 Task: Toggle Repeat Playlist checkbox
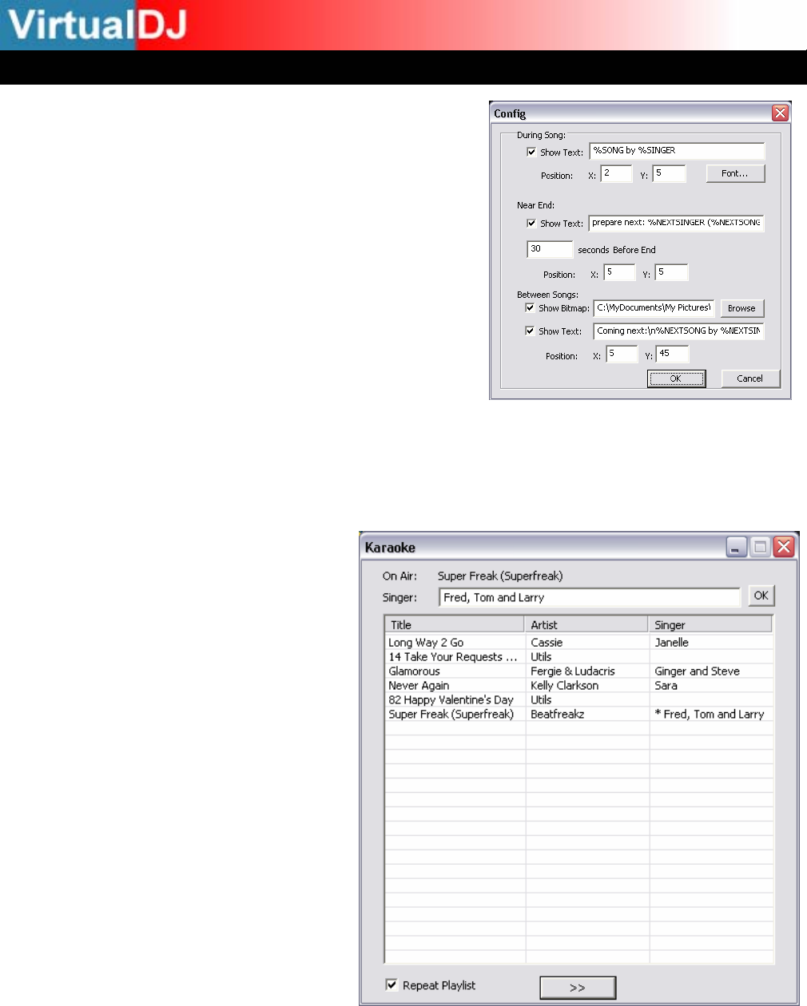point(392,984)
